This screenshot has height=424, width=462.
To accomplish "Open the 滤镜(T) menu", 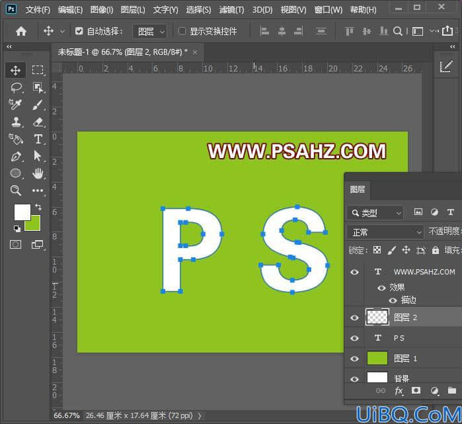I will (231, 10).
